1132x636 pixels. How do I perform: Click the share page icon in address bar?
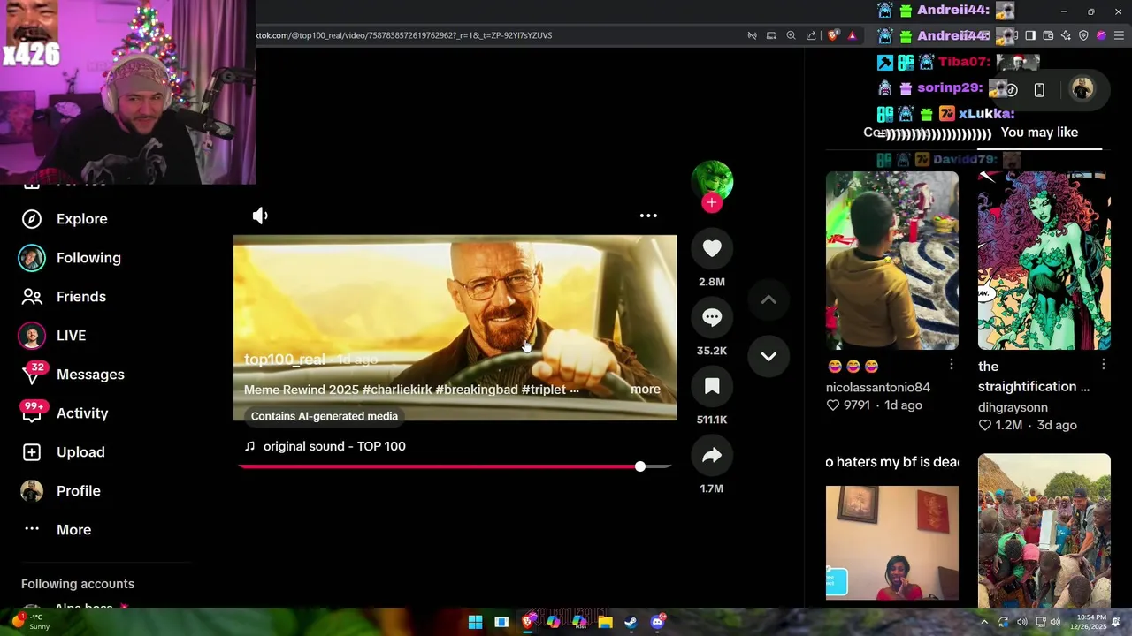pos(811,35)
